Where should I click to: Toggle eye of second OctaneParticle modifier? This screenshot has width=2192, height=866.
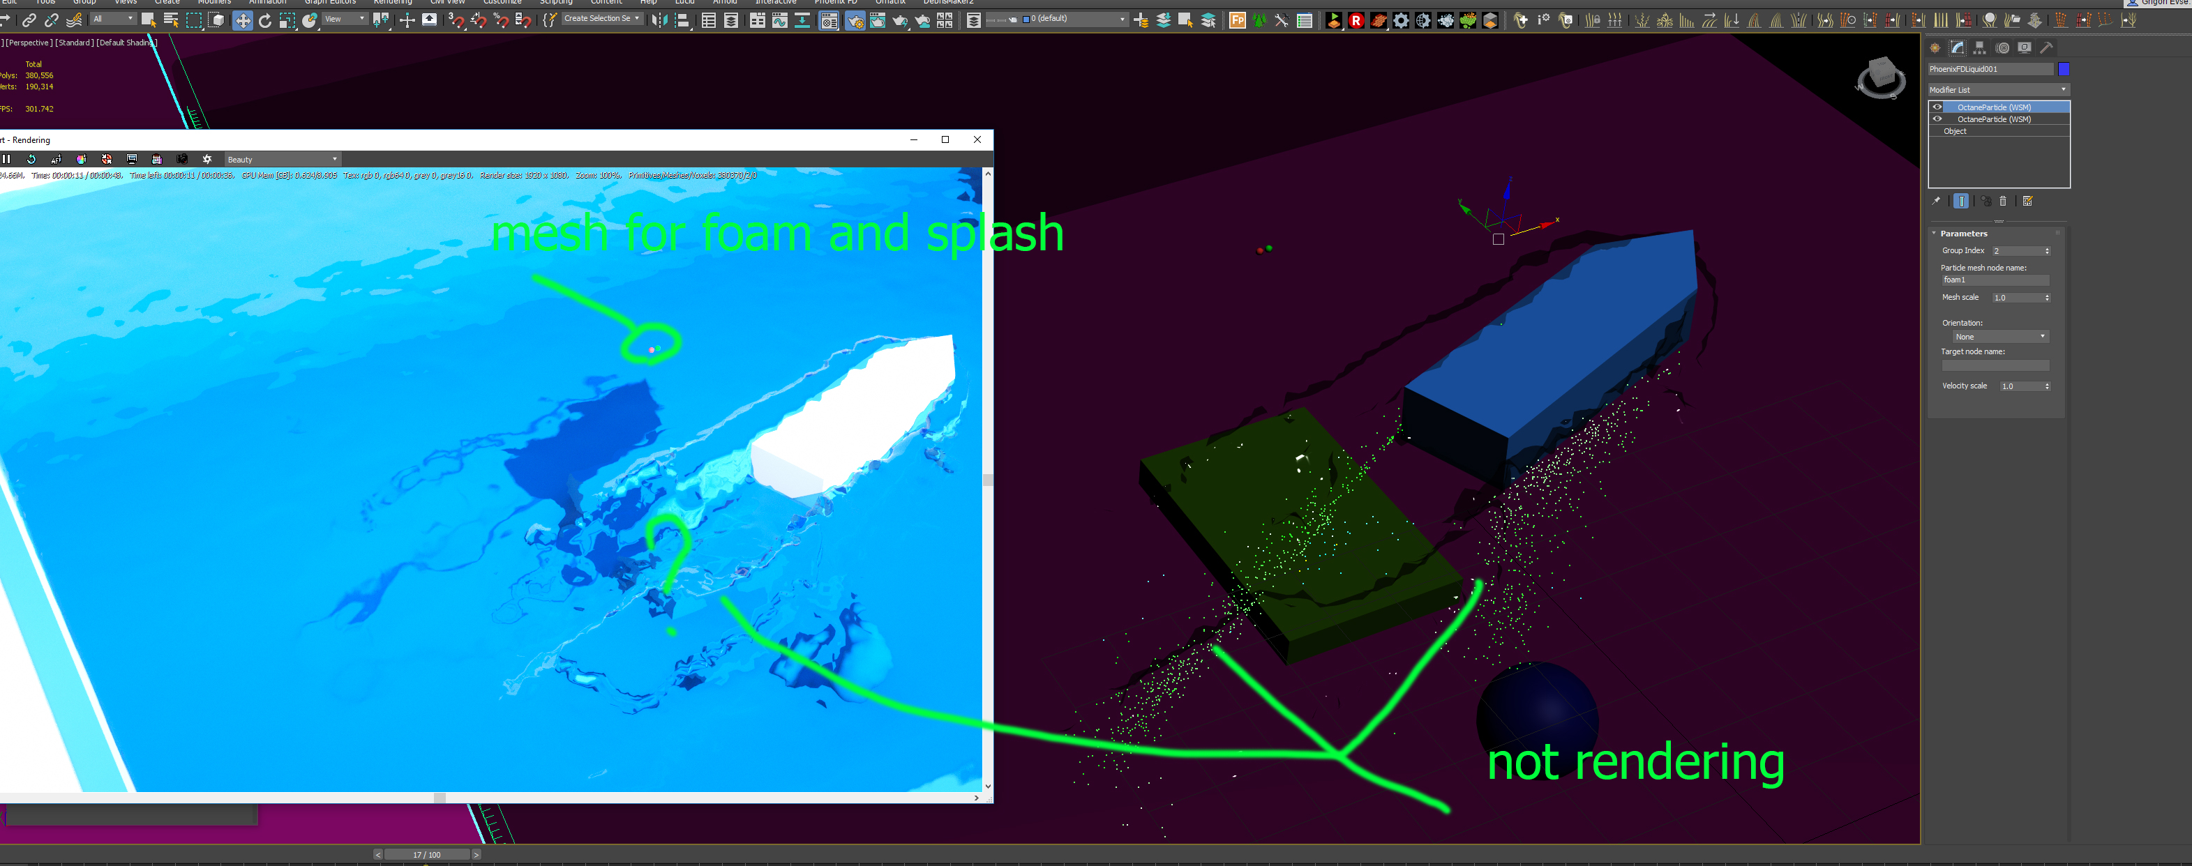click(x=1937, y=119)
